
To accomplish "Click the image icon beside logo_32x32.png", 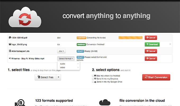I will click(10, 44).
